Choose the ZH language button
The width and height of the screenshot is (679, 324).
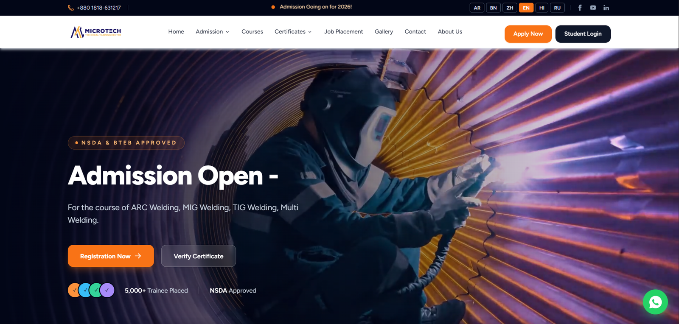tap(510, 8)
